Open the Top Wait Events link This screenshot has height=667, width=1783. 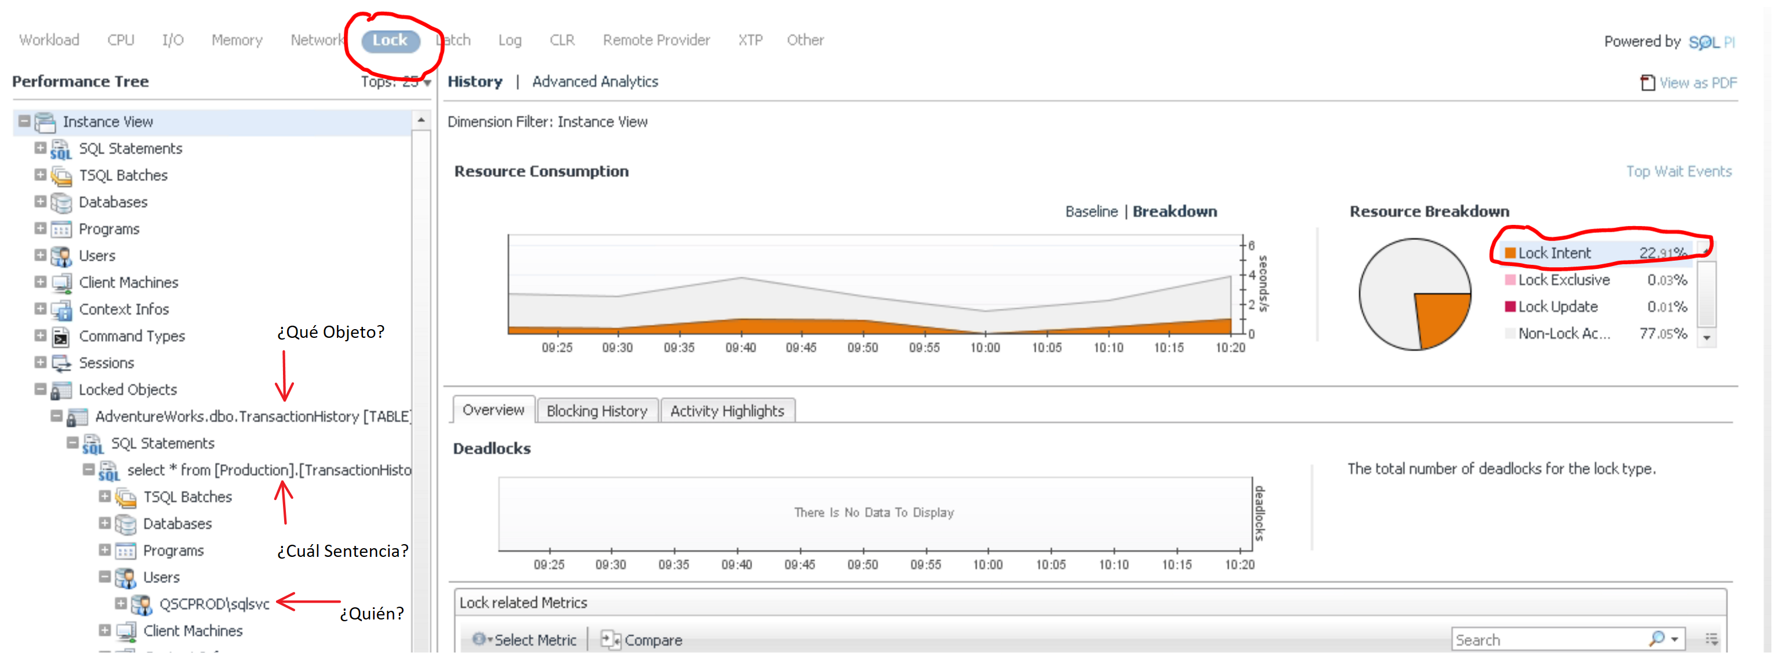click(x=1678, y=172)
